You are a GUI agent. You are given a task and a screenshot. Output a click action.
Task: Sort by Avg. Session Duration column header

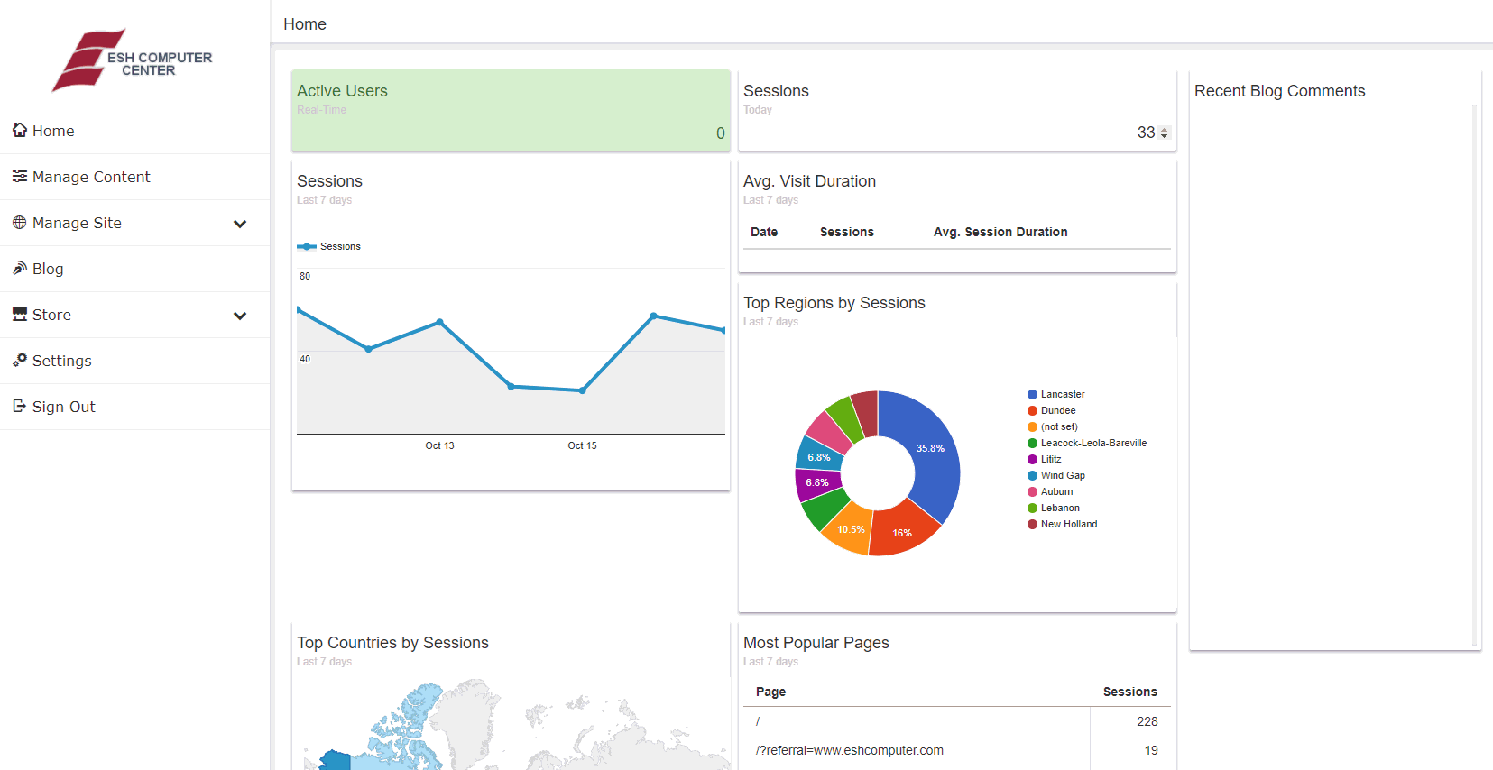1000,232
